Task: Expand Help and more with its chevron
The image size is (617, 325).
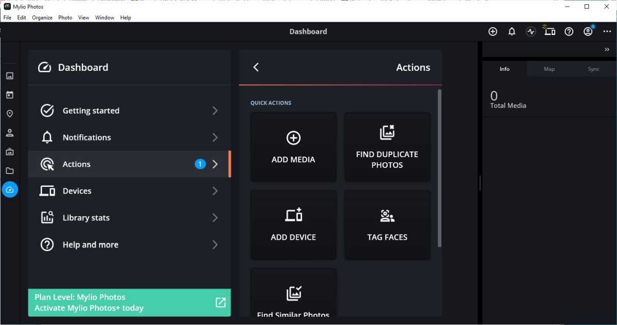Action: 215,244
